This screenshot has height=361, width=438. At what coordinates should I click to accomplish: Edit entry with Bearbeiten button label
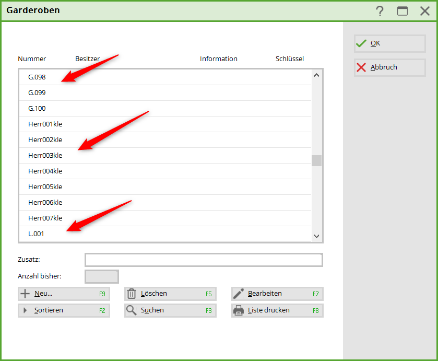click(265, 294)
